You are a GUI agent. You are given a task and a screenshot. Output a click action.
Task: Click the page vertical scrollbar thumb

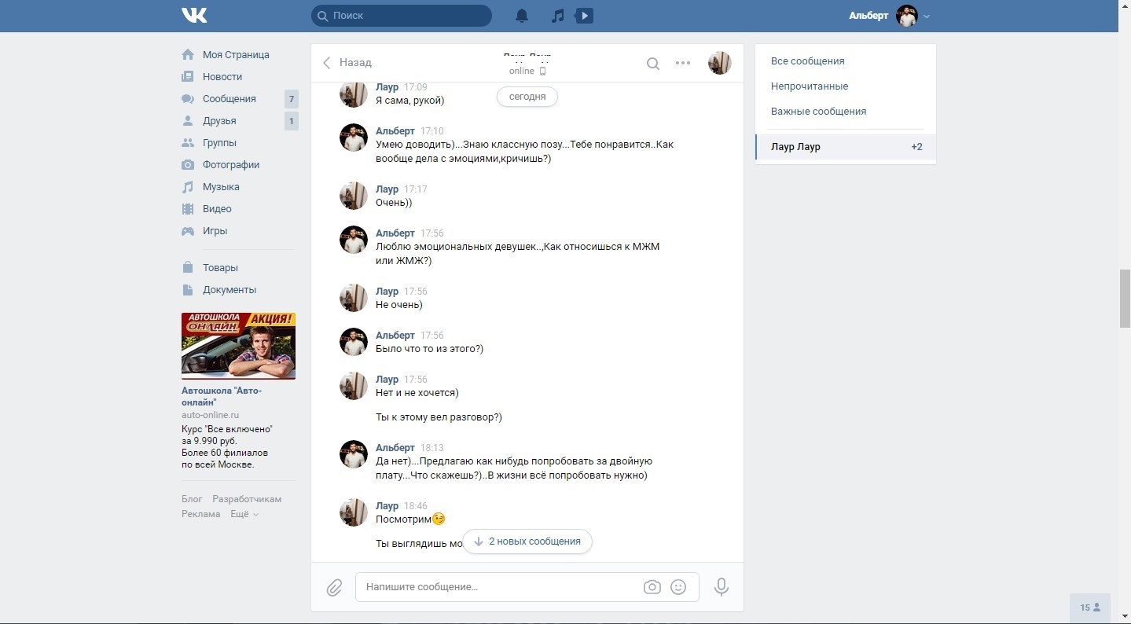[1125, 299]
